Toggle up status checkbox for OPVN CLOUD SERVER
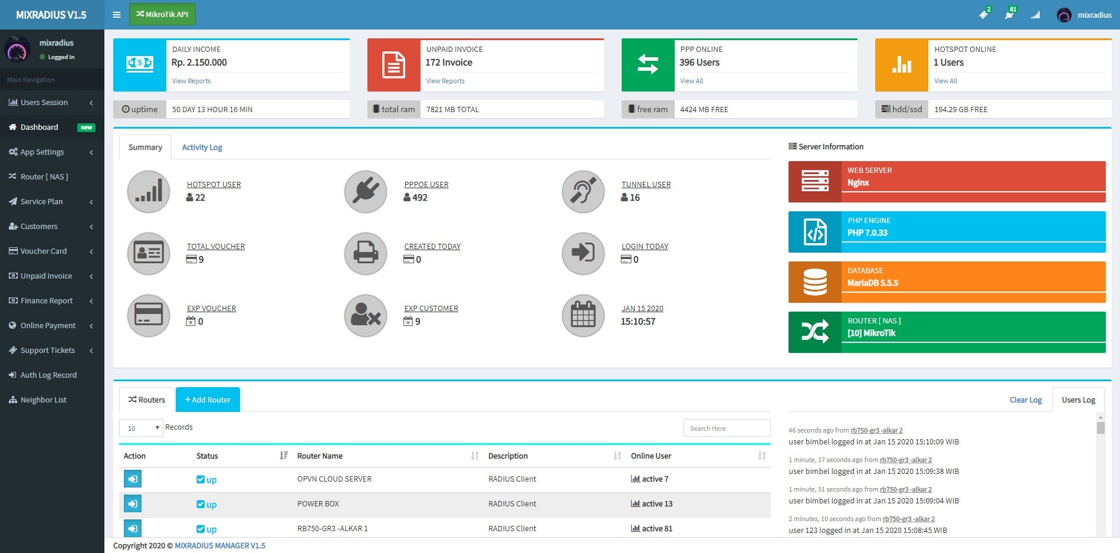The height and width of the screenshot is (553, 1120). (x=201, y=479)
